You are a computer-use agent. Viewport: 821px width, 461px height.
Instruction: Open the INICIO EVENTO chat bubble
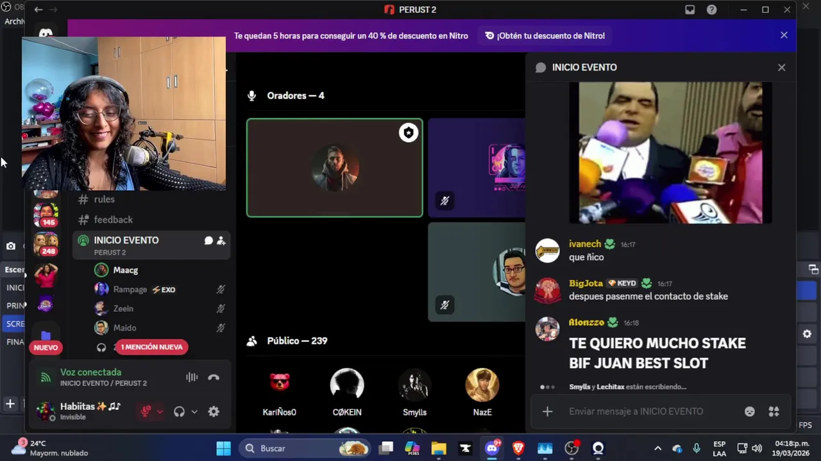tap(208, 241)
